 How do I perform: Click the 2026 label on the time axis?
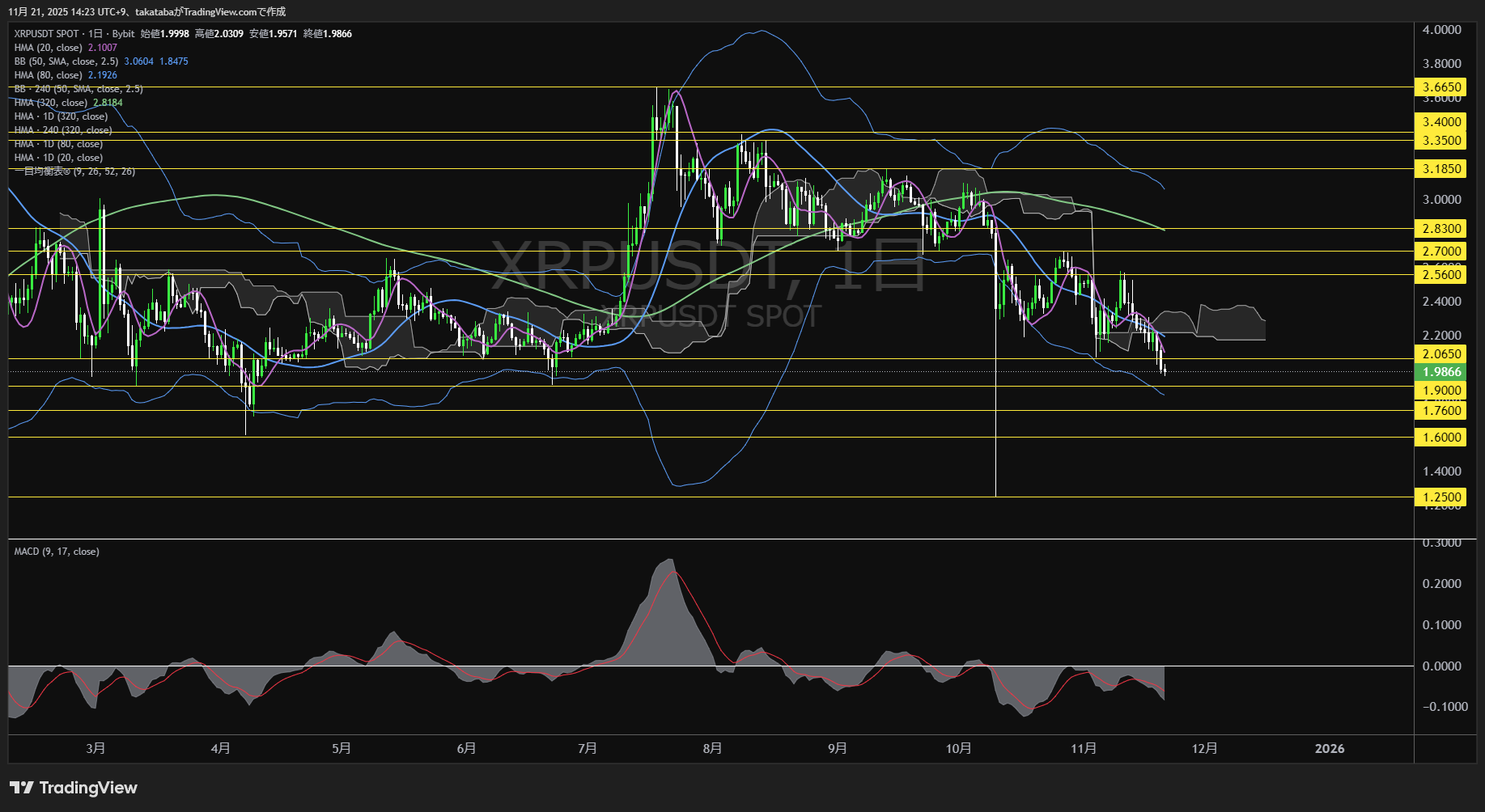tap(1330, 748)
